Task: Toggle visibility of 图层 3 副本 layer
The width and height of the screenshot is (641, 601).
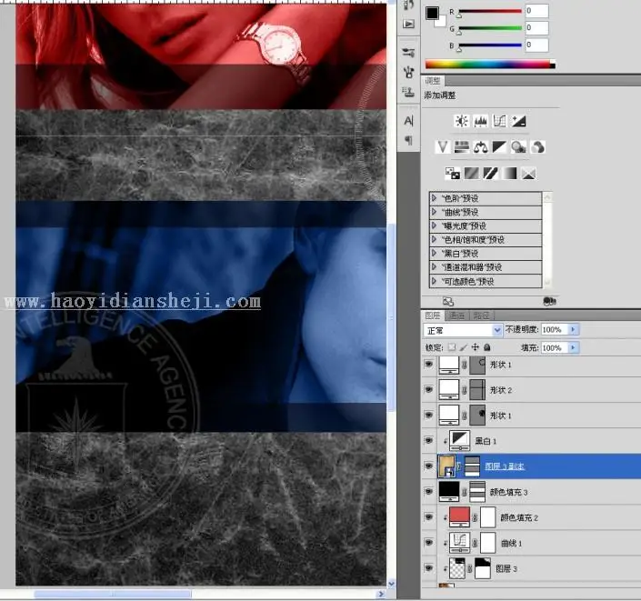Action: click(428, 466)
